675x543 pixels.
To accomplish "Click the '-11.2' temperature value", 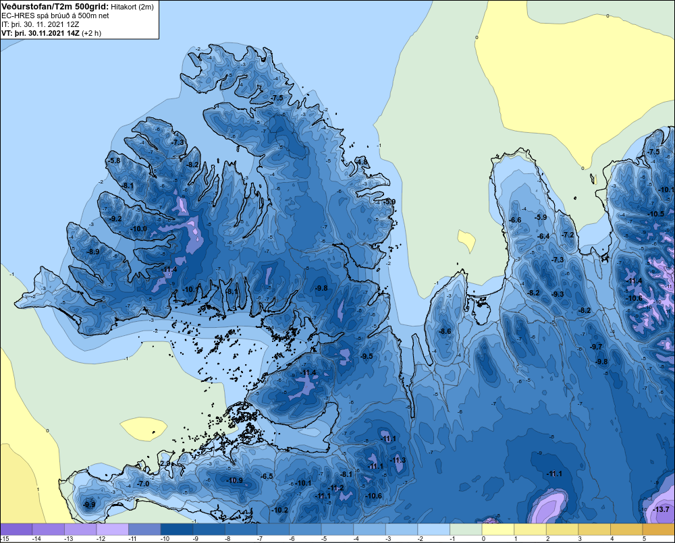I will point(336,488).
